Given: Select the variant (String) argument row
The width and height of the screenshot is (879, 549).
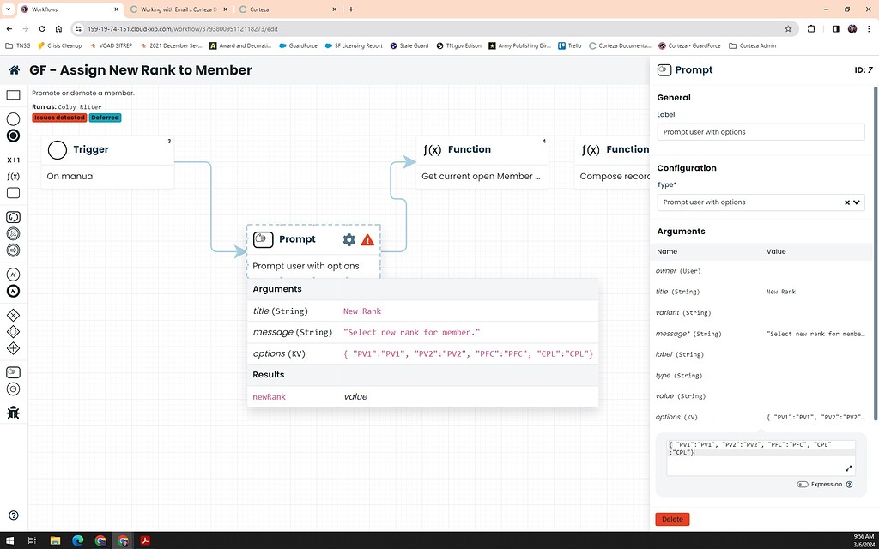Looking at the screenshot, I should (761, 312).
